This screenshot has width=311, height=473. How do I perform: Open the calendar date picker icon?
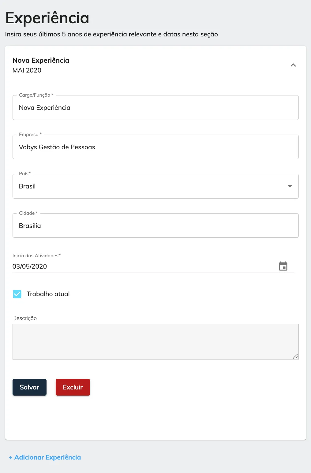(x=283, y=266)
